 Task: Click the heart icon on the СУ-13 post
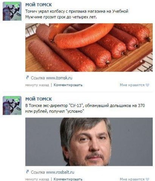click(147, 179)
